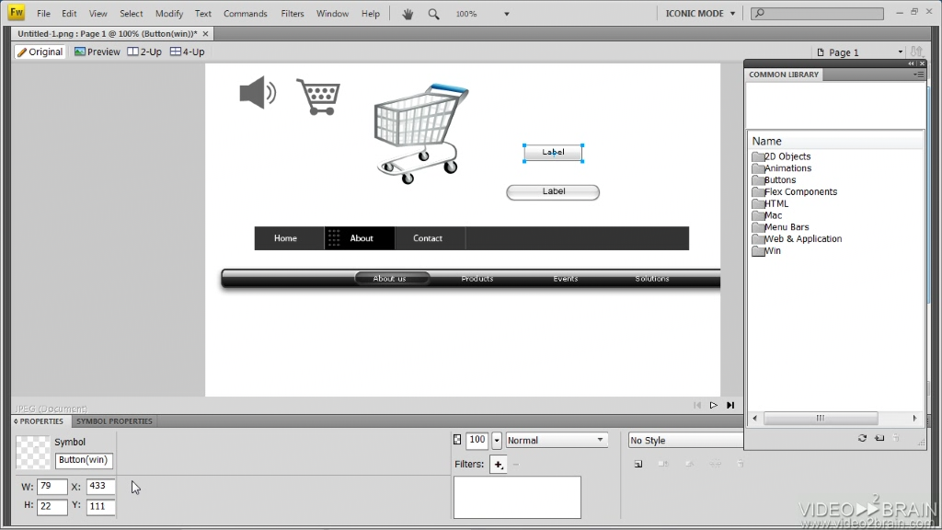Viewport: 942px width, 530px height.
Task: Open Common Library panel options menu
Action: 918,75
